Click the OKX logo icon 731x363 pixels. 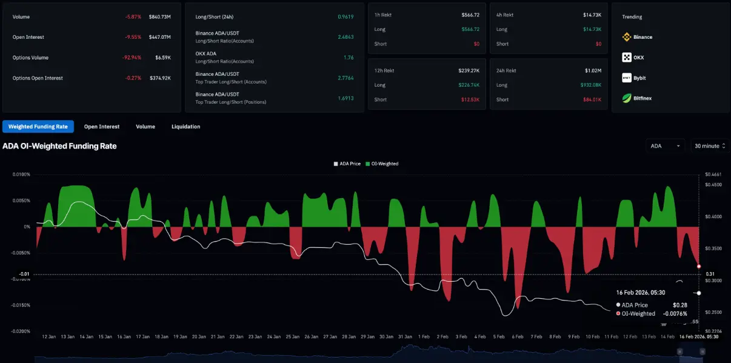coord(627,58)
